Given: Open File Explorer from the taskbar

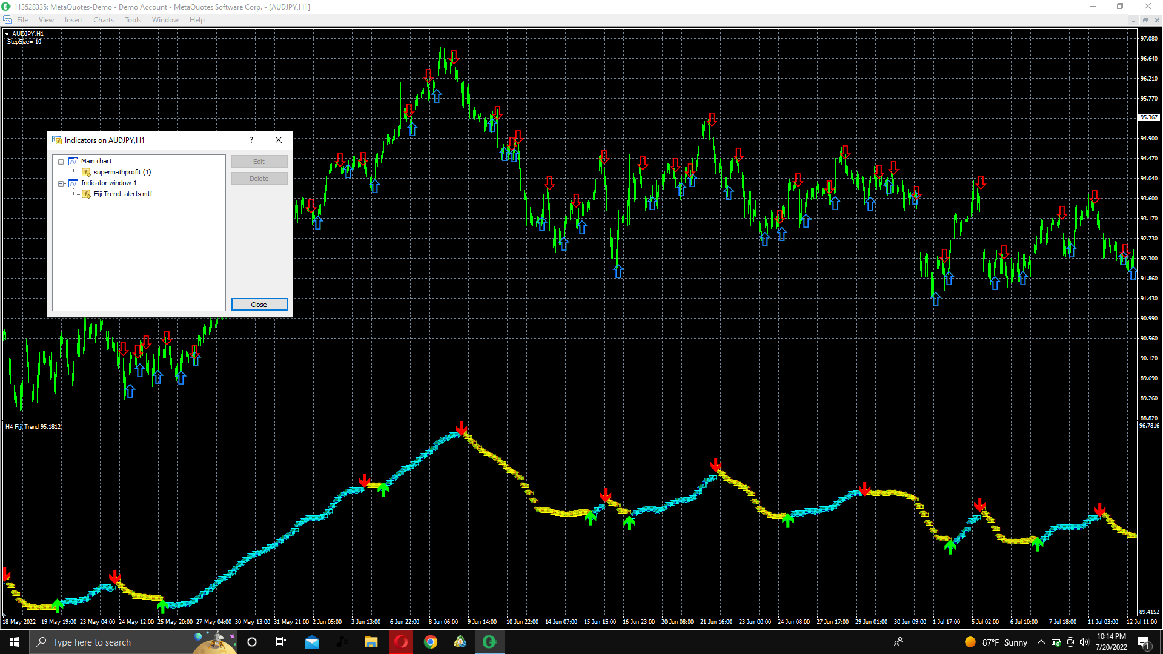Looking at the screenshot, I should pyautogui.click(x=371, y=642).
